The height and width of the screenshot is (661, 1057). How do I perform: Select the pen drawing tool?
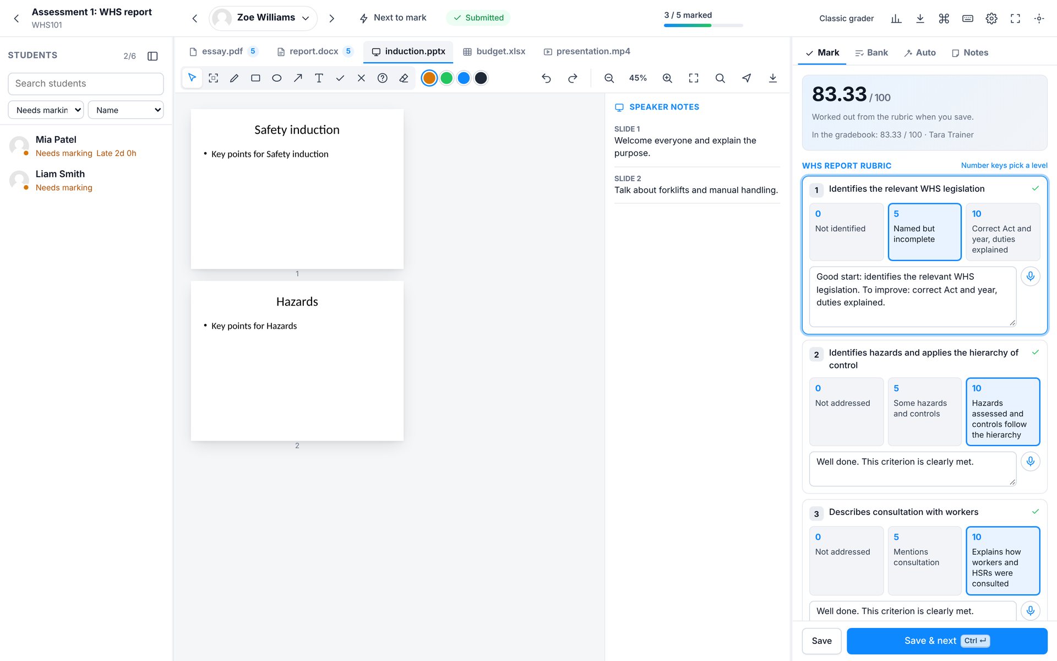[235, 78]
